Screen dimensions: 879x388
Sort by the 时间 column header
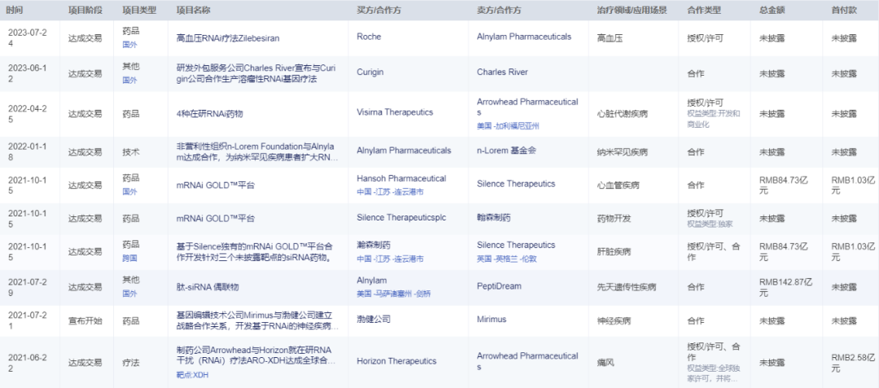(x=15, y=11)
